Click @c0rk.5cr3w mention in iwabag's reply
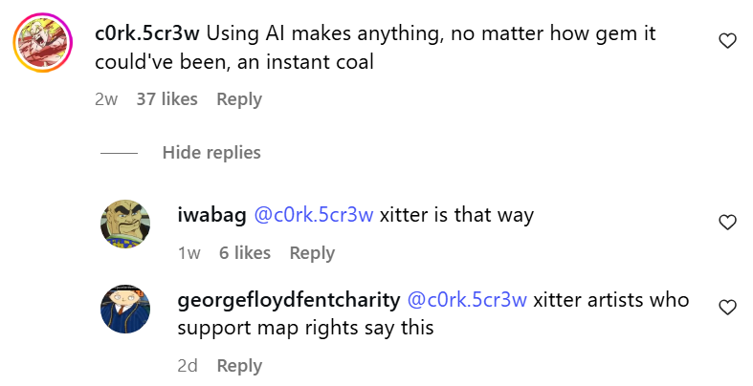753x386 pixels. [x=313, y=215]
